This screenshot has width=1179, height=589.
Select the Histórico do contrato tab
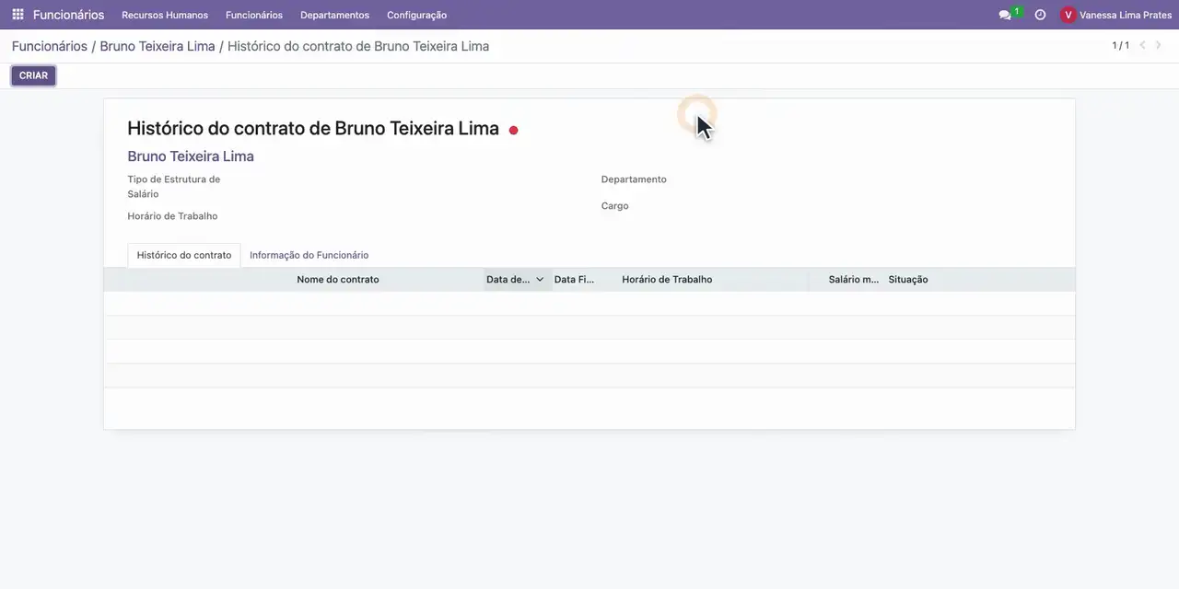(x=184, y=255)
